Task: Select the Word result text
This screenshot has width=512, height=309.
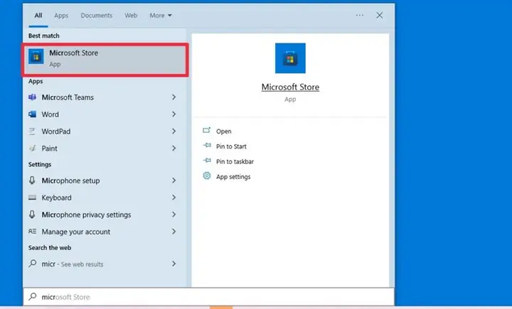Action: click(50, 114)
